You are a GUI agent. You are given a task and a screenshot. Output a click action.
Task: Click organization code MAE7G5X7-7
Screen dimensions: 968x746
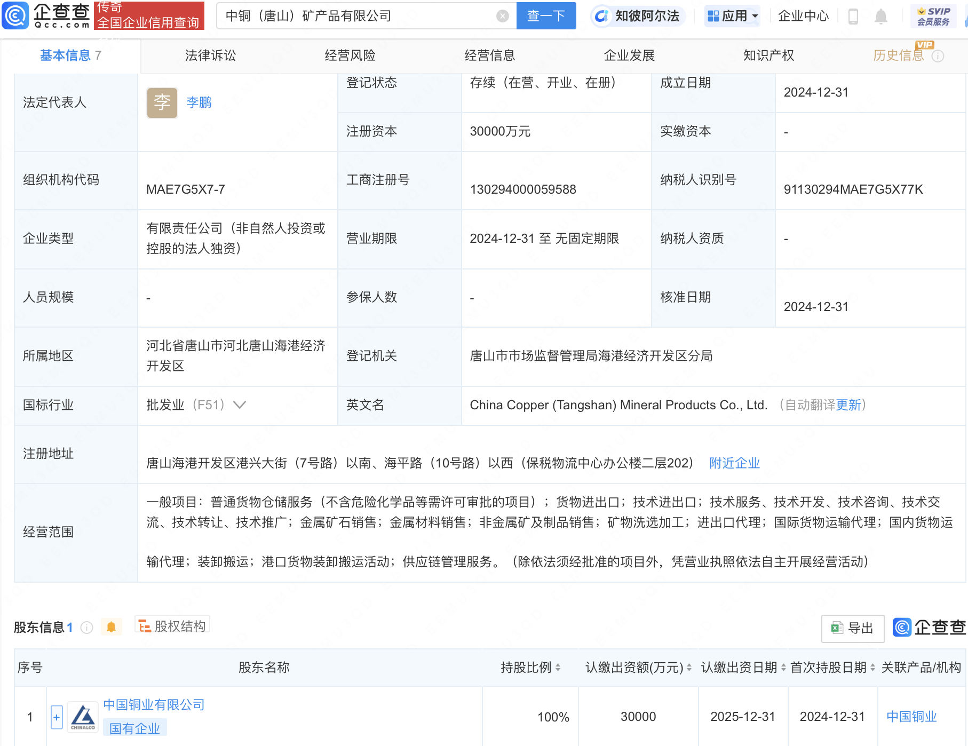(x=186, y=189)
